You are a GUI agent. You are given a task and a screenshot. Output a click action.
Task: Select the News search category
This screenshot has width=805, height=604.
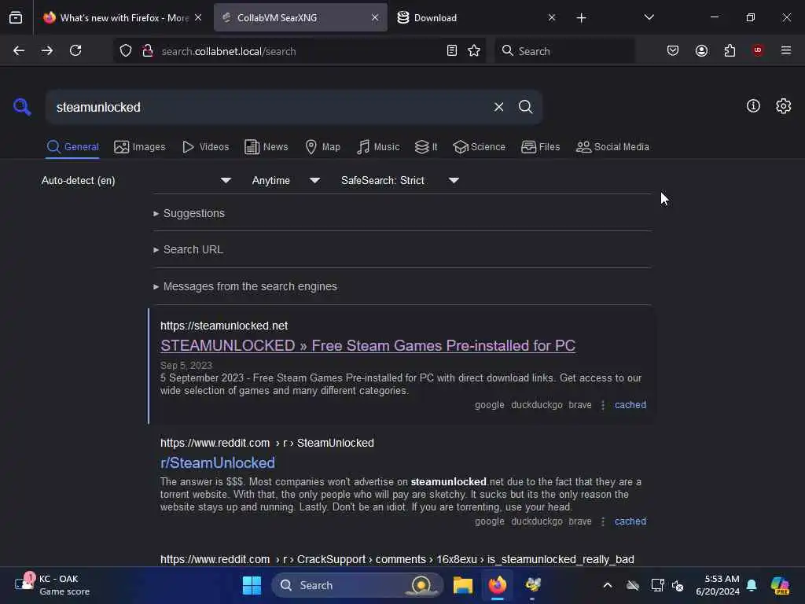click(x=266, y=147)
